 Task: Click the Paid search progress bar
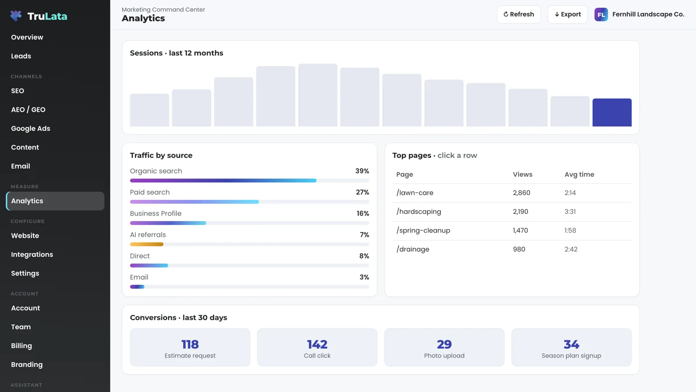pyautogui.click(x=249, y=202)
